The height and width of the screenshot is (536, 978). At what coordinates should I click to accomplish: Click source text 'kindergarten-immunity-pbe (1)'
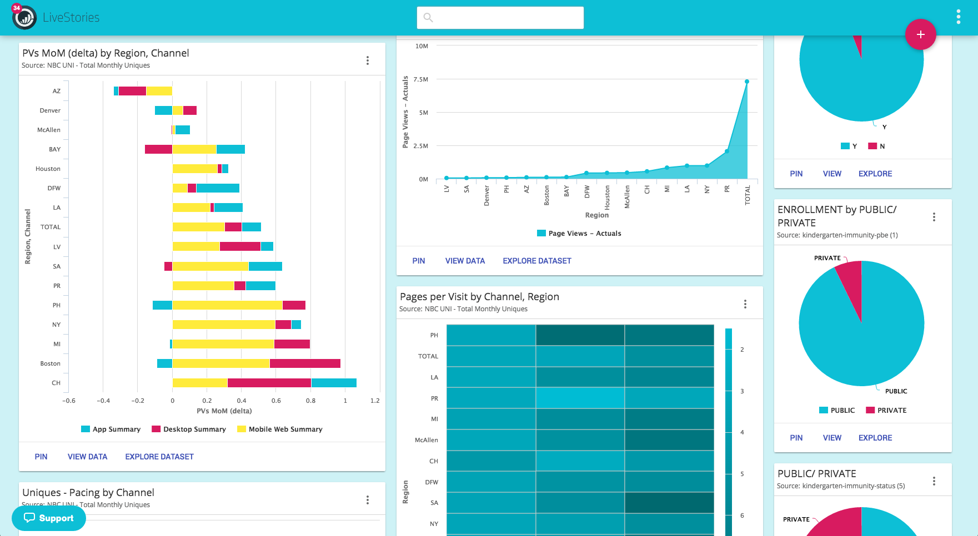850,235
